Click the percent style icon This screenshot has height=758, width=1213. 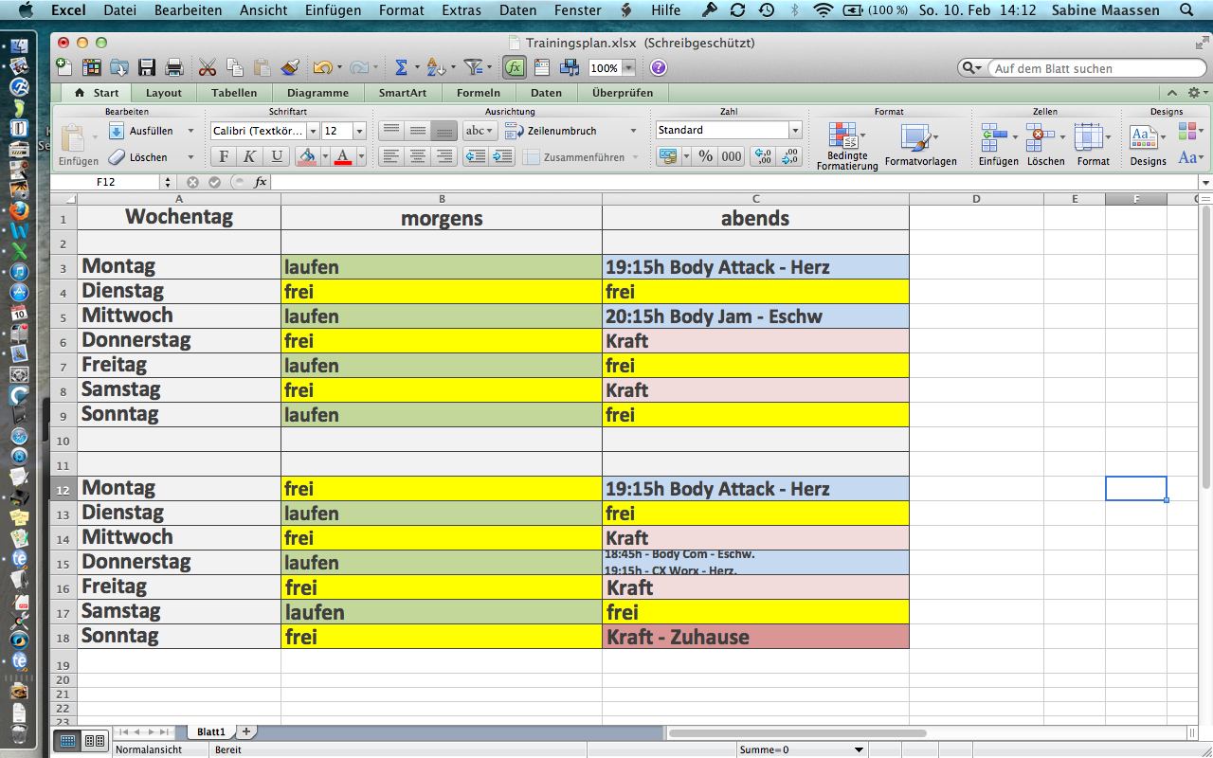pyautogui.click(x=705, y=156)
